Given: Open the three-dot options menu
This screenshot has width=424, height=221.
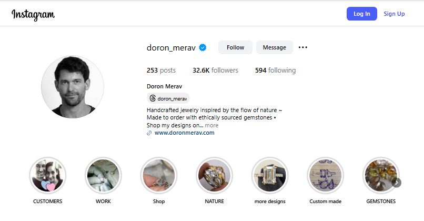Looking at the screenshot, I should [302, 47].
